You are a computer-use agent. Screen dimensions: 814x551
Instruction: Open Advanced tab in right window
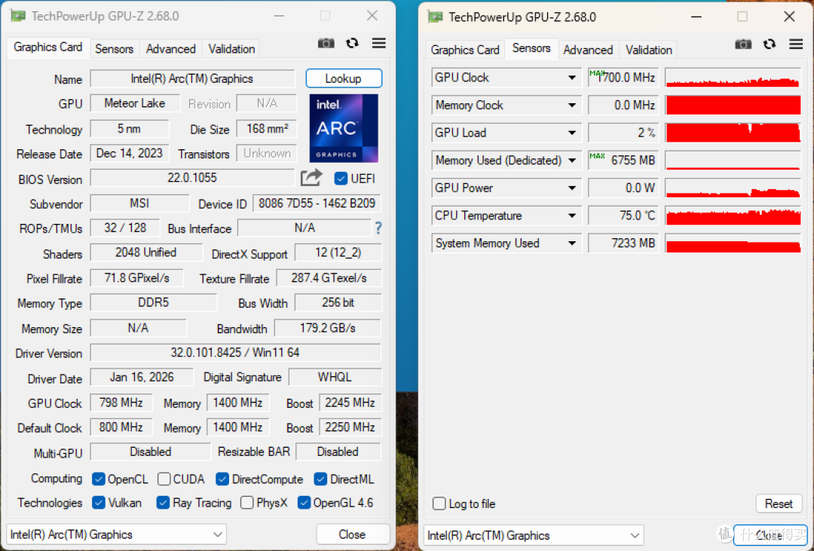(x=588, y=50)
